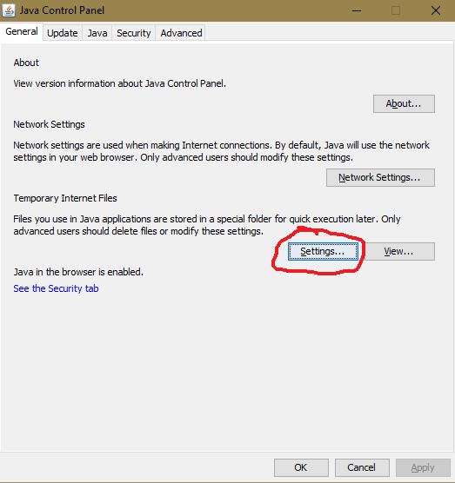Click the Temporary Internet Files heading
This screenshot has width=455, height=483.
tap(65, 198)
